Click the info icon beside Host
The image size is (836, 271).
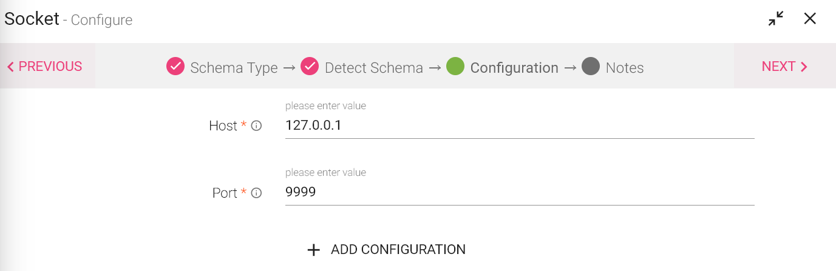click(x=256, y=126)
